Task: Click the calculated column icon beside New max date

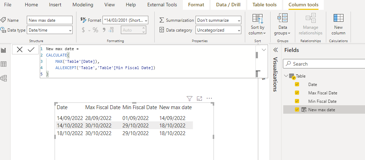Action: (304, 110)
